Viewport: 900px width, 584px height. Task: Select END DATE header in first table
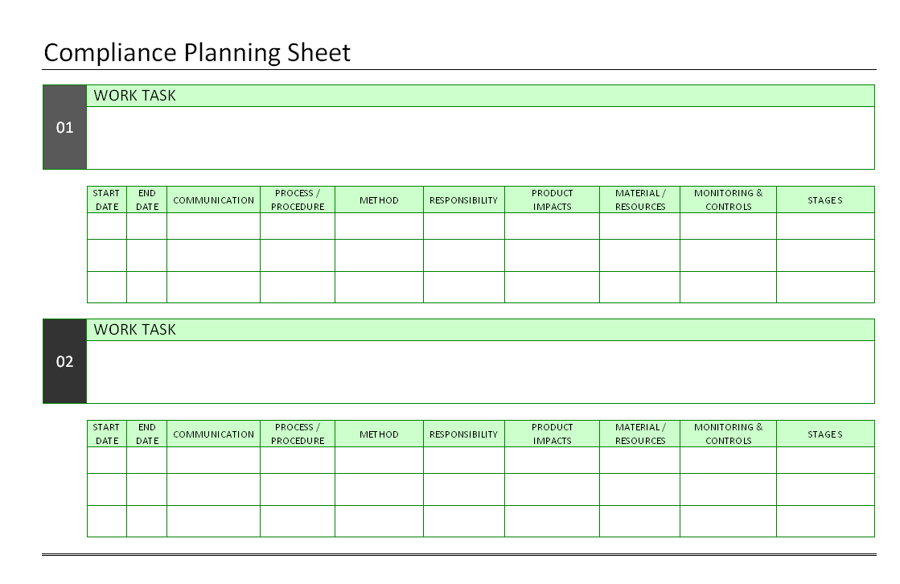coord(147,199)
